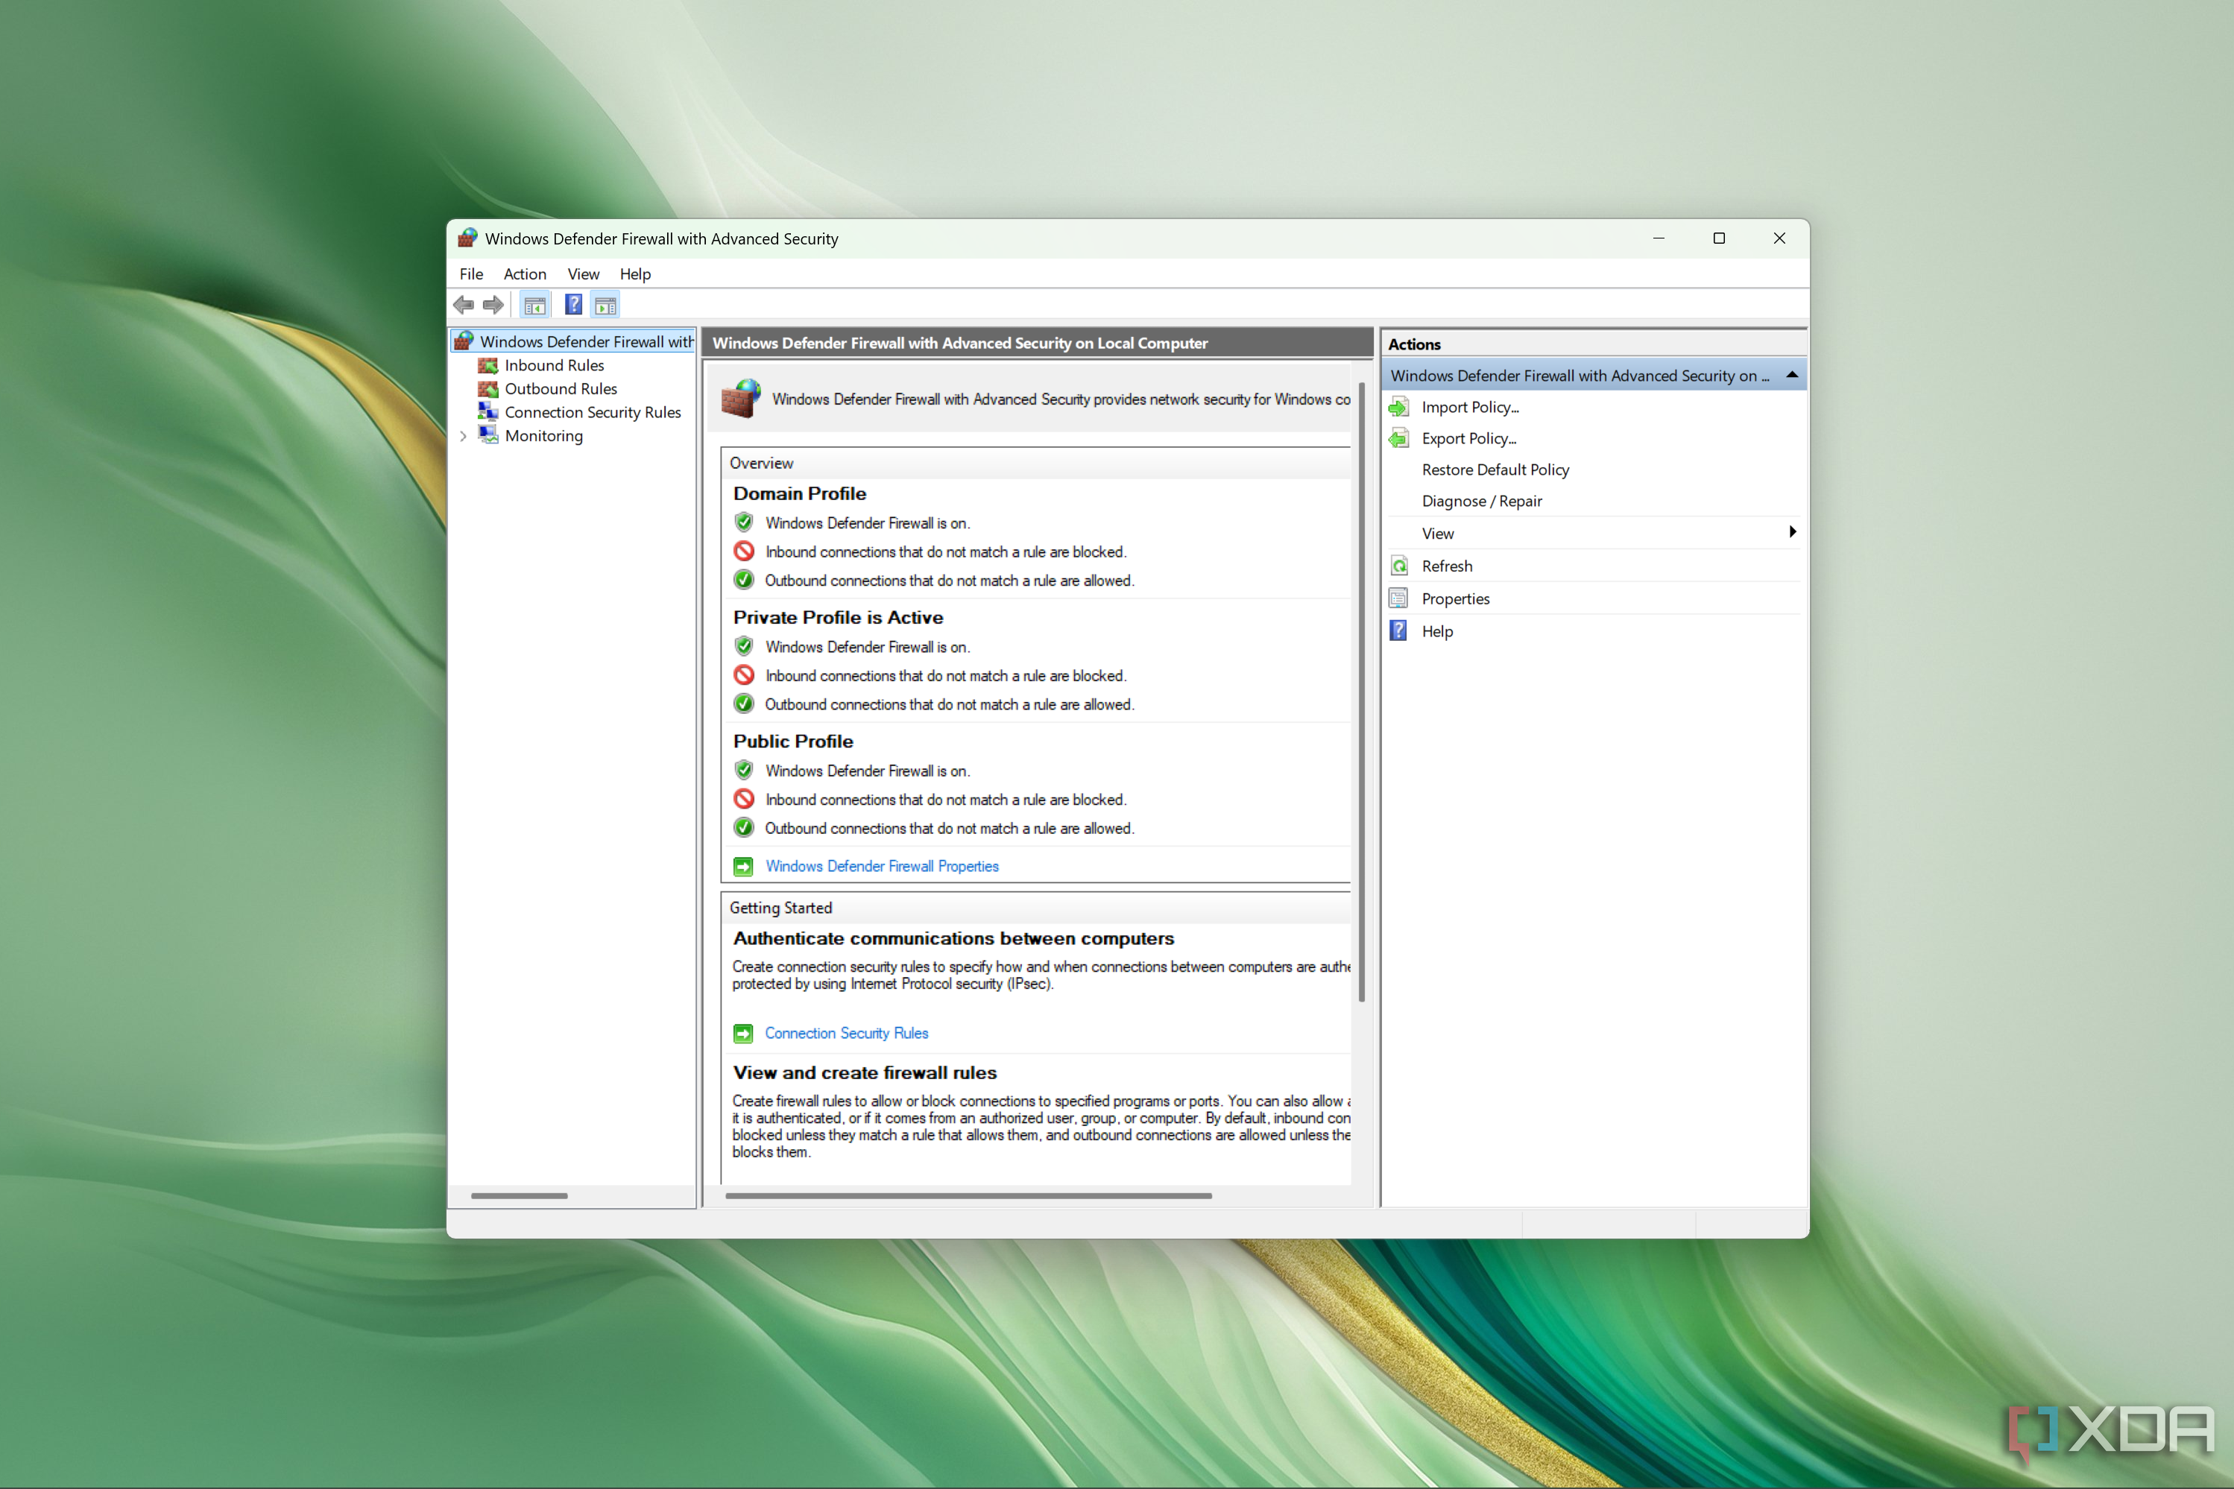Click Windows Defender Firewall Properties link
Viewport: 2234px width, 1489px height.
[x=881, y=866]
